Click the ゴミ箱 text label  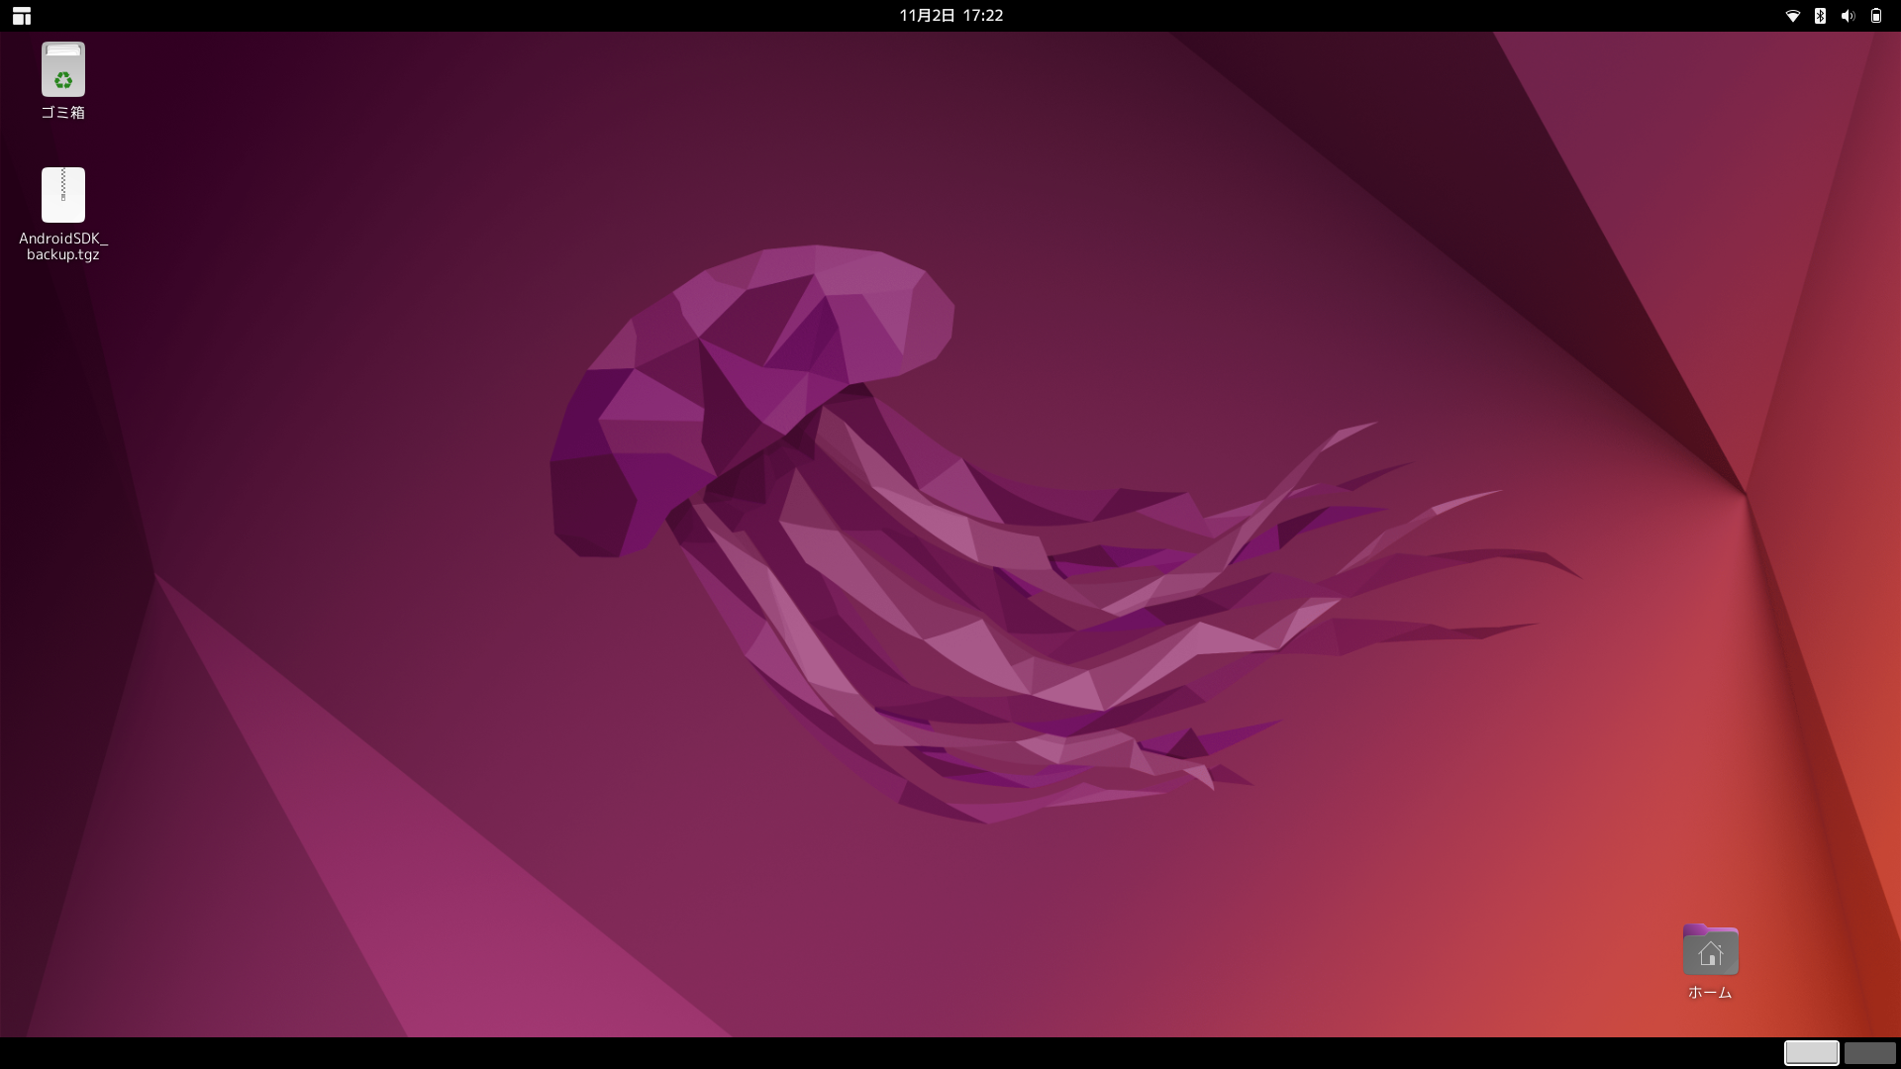click(62, 113)
